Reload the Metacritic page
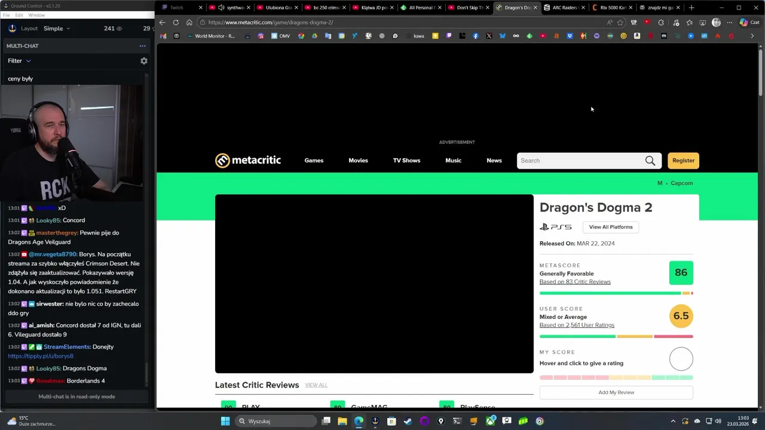The width and height of the screenshot is (765, 430). point(176,23)
